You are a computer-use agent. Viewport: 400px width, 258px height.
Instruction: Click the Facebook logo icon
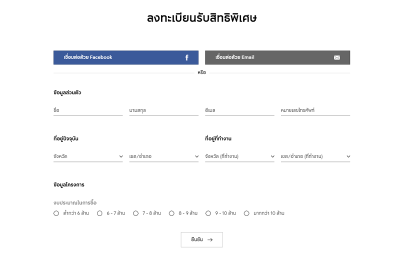[186, 57]
